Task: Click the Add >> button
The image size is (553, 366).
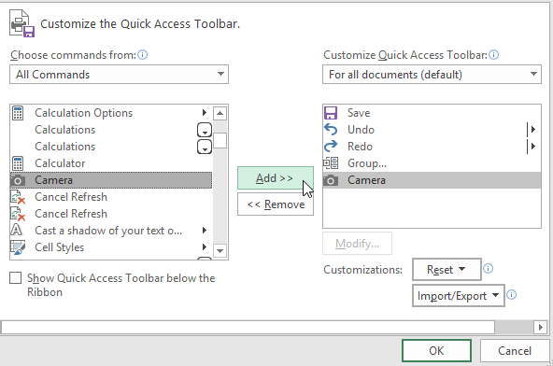Action: (275, 178)
